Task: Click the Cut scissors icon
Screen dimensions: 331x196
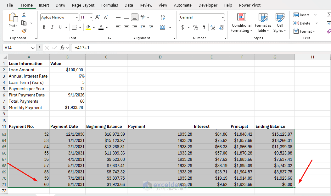Action: pyautogui.click(x=24, y=15)
